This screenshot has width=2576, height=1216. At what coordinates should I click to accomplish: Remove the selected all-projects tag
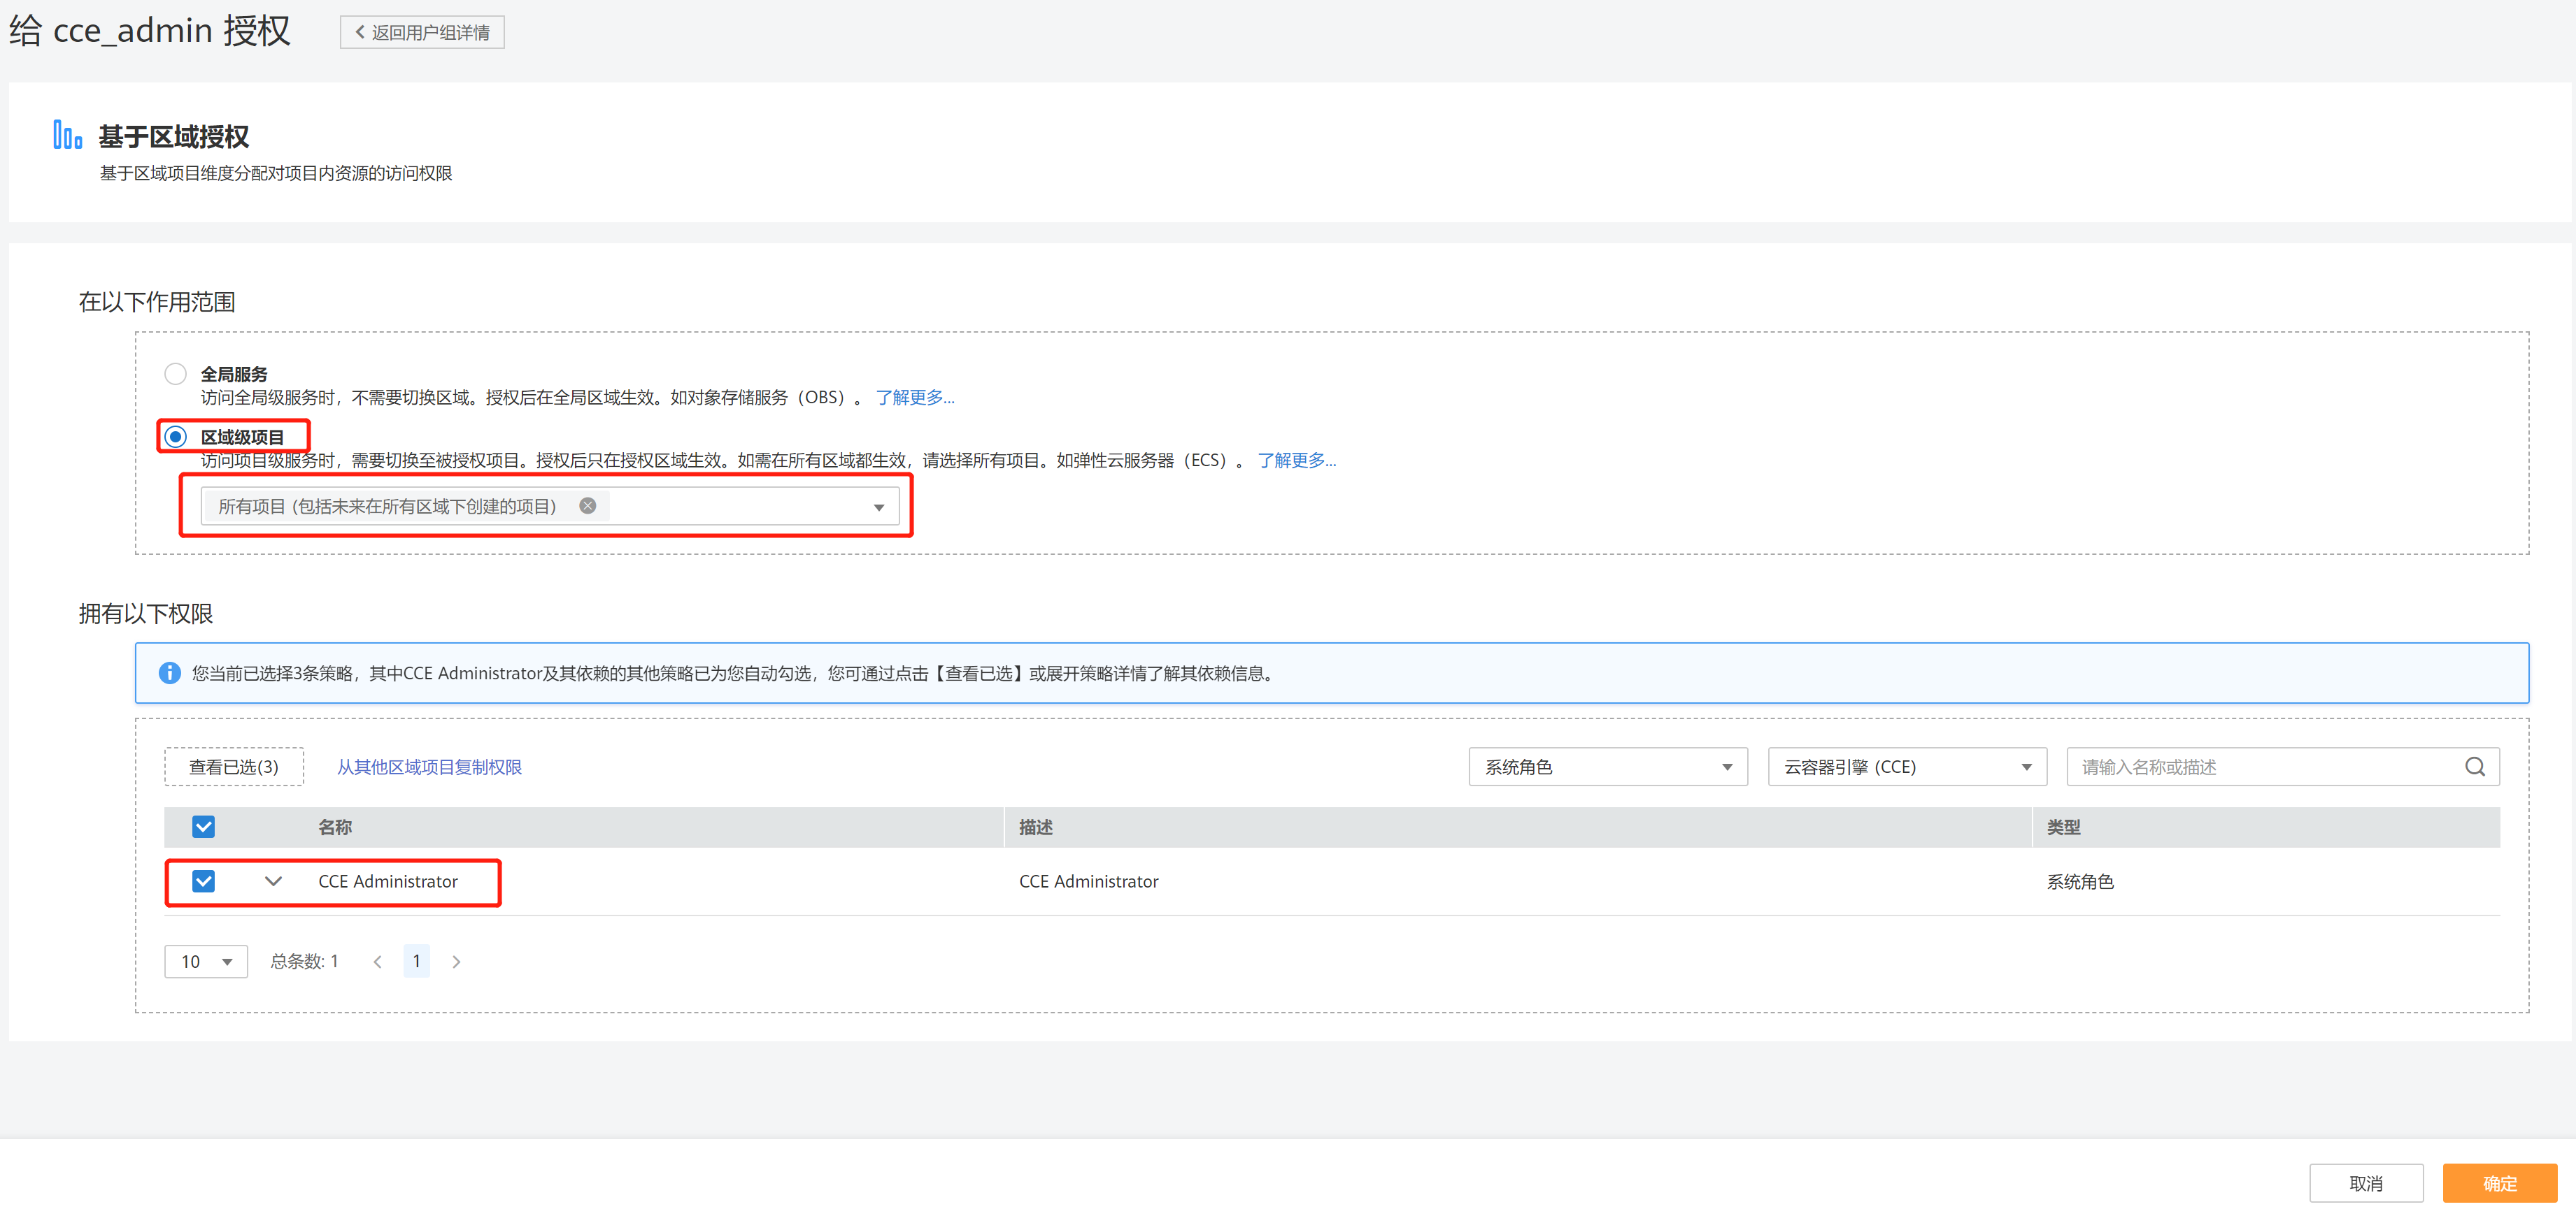(x=588, y=505)
